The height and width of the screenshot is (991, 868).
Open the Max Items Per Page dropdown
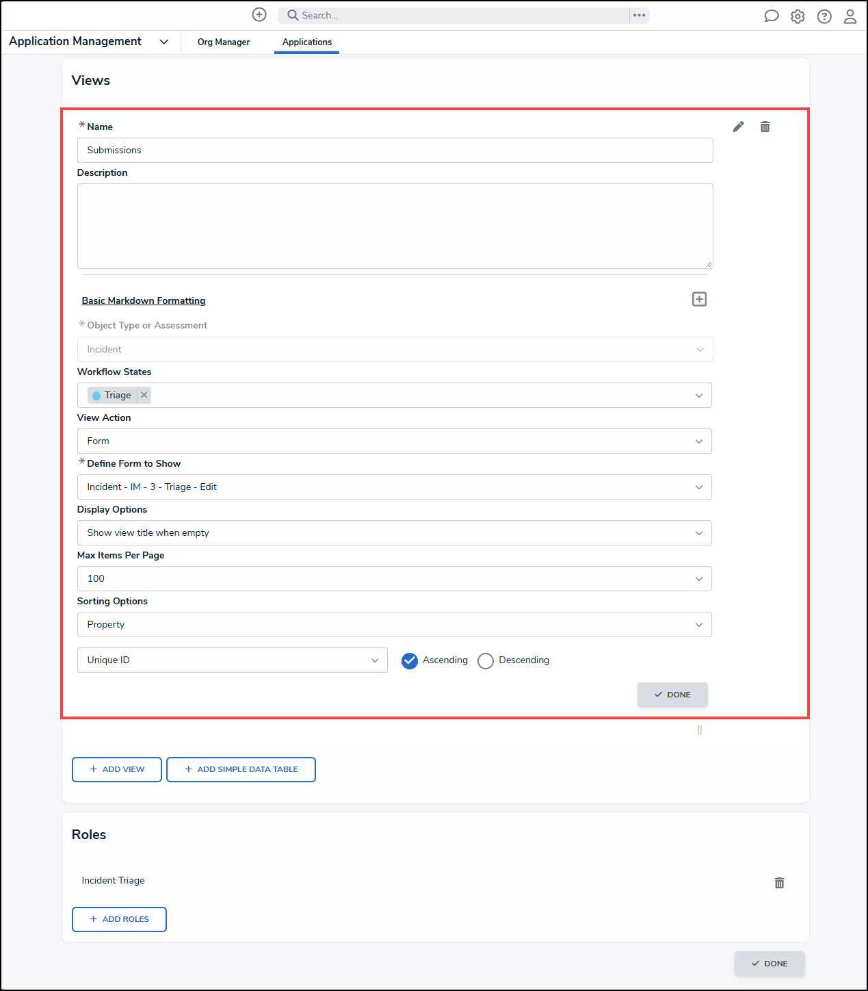[395, 579]
